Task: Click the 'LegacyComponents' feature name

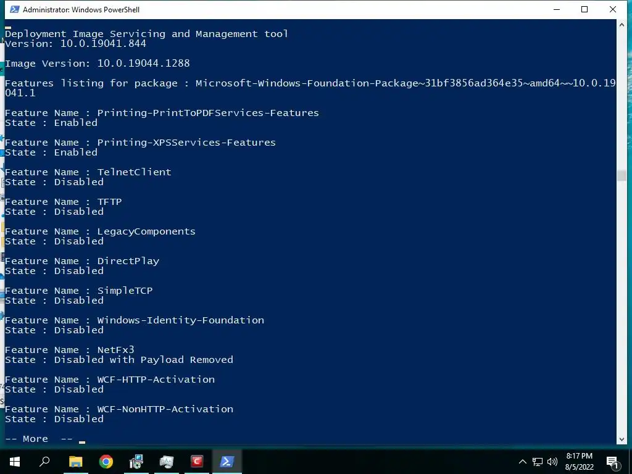Action: pos(146,232)
